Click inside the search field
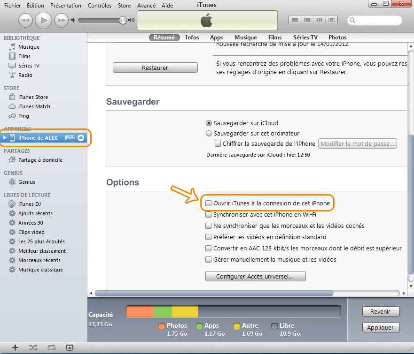Image resolution: width=414 pixels, height=354 pixels. tap(375, 20)
